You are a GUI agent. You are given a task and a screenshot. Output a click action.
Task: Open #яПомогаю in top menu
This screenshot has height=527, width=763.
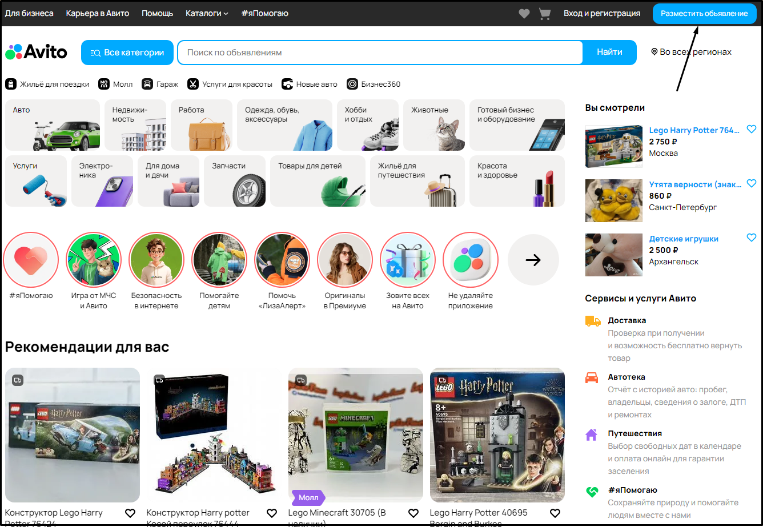coord(264,13)
